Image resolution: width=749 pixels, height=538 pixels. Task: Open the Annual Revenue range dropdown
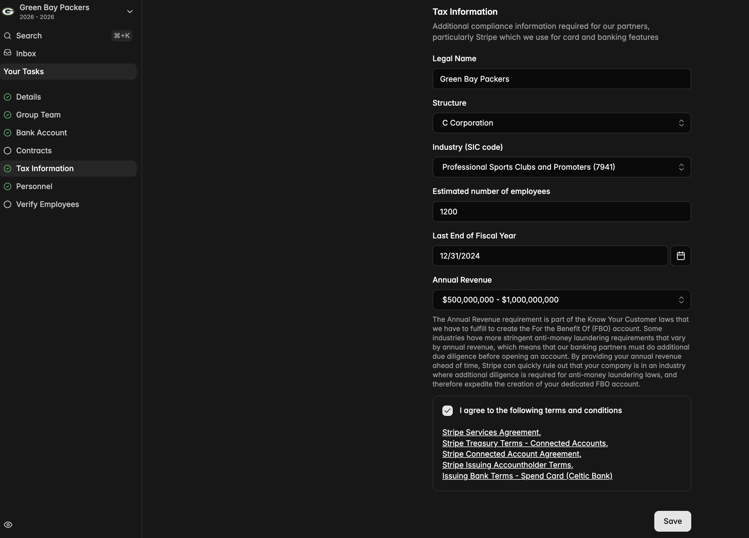[561, 300]
